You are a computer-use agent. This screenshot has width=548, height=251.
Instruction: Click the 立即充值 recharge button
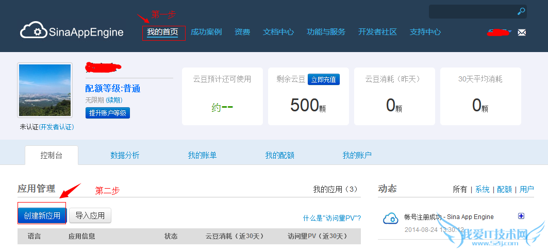click(x=324, y=79)
